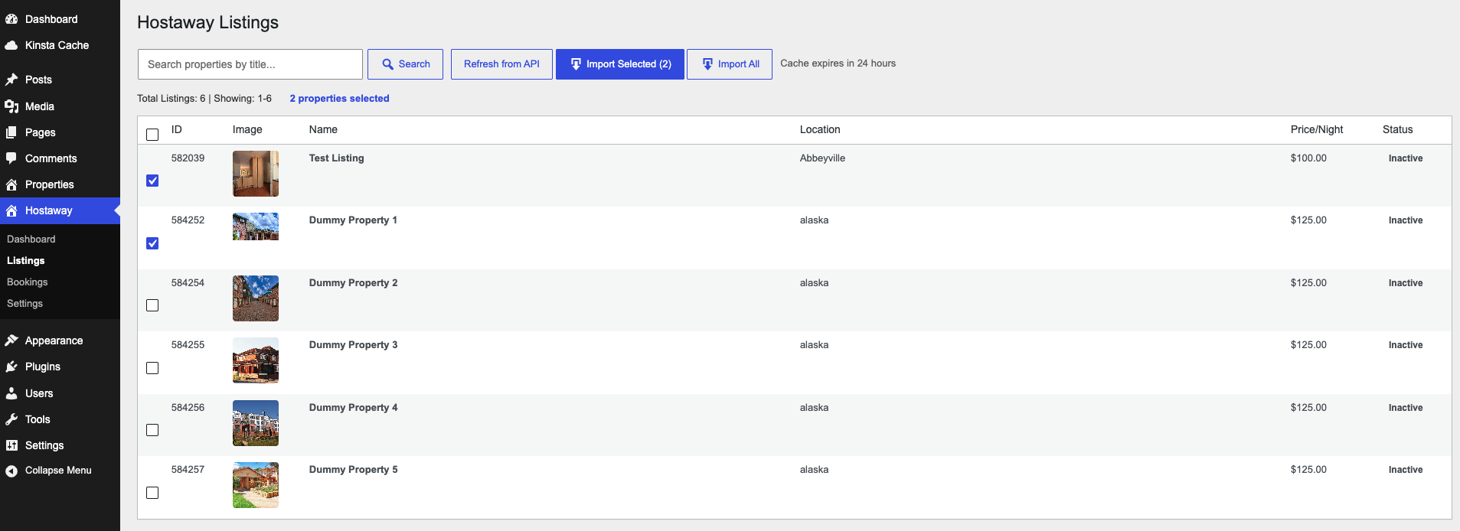This screenshot has width=1460, height=531.
Task: Click the Collapse Menu label
Action: 58,471
